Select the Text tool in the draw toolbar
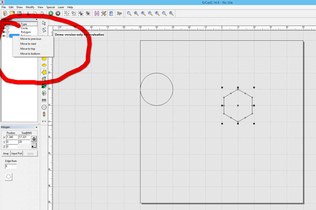The image size is (316, 210). click(x=44, y=79)
